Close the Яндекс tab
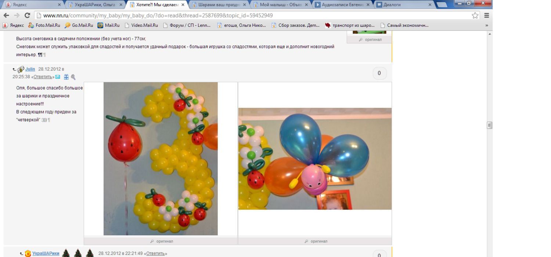This screenshot has height=257, width=551. 59,5
